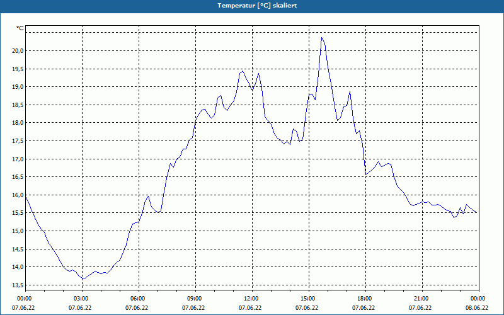Click the 21:00 time axis label
504x315 pixels.
[x=422, y=299]
